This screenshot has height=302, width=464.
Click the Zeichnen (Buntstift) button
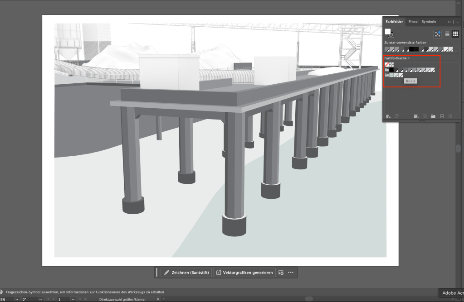click(x=186, y=273)
